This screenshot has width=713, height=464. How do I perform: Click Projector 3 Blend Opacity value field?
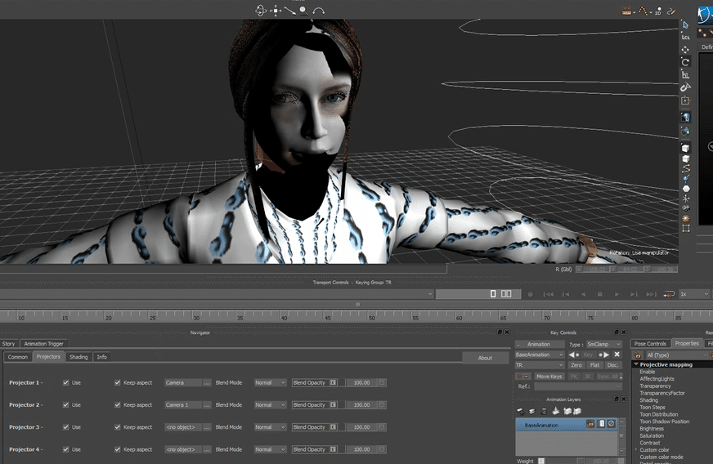point(361,427)
